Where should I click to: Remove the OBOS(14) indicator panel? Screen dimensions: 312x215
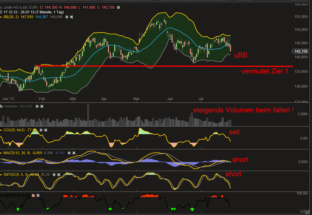[38, 195]
